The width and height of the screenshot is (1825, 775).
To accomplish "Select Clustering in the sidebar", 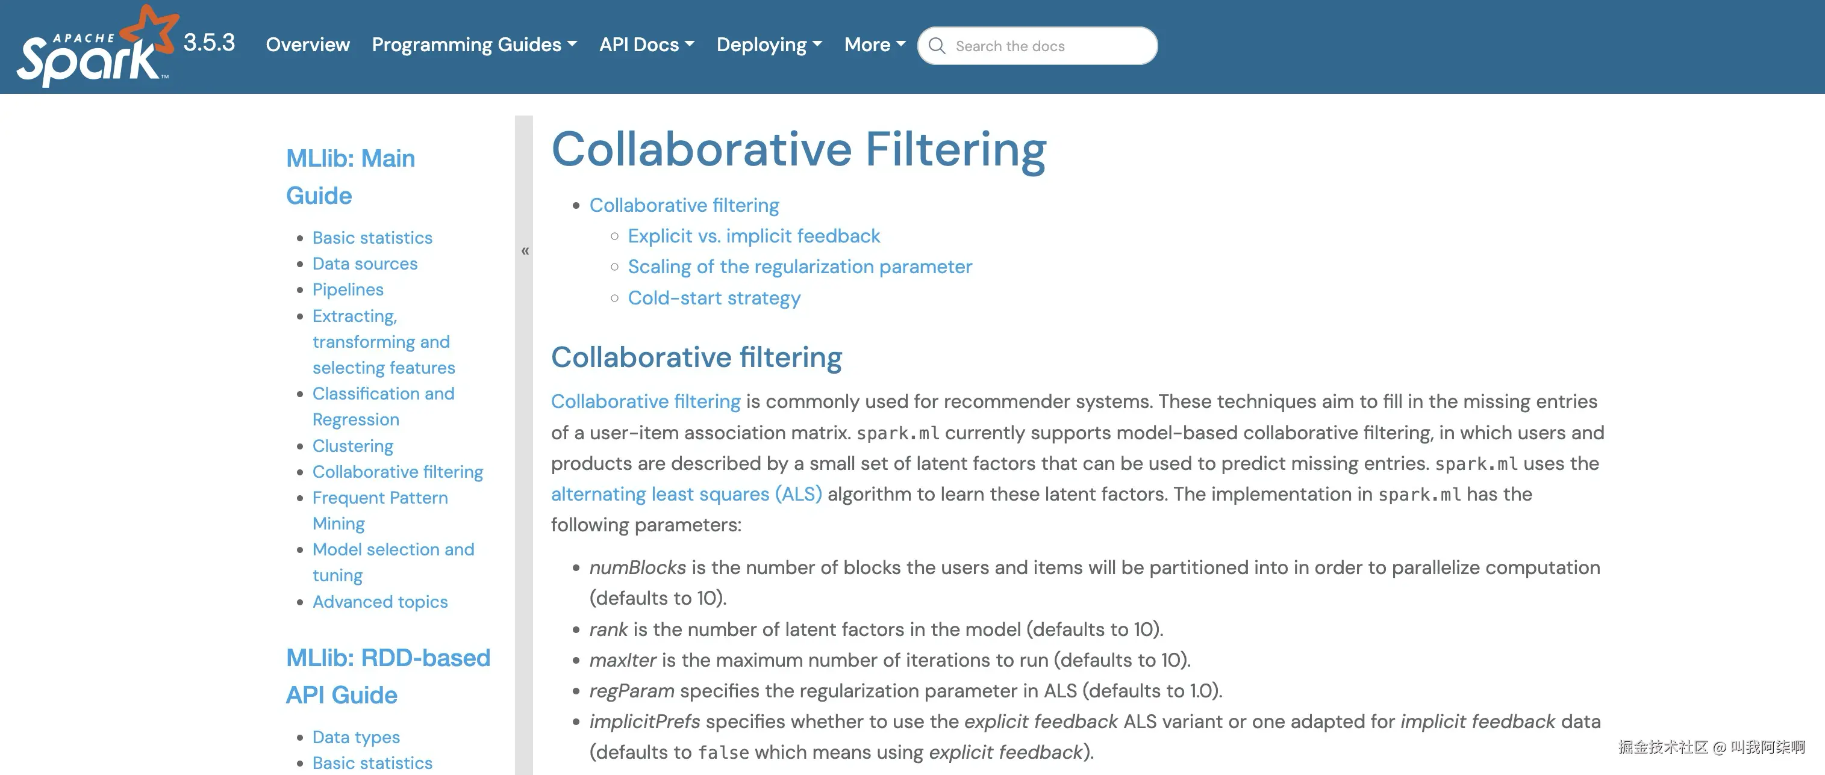I will 352,446.
